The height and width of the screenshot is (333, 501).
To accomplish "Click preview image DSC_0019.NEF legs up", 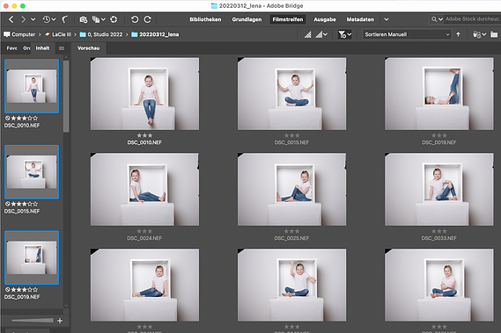I will tap(439, 94).
